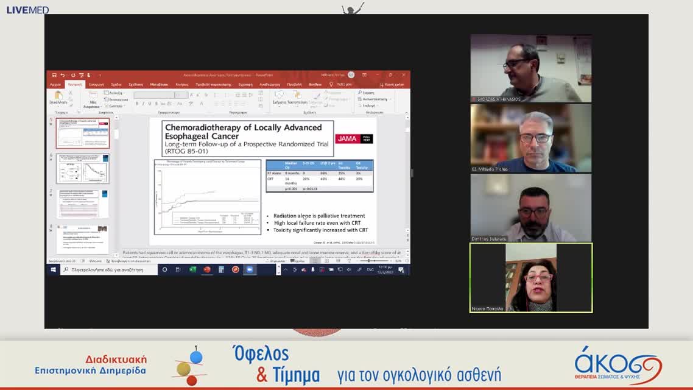This screenshot has height=390, width=693.
Task: Toggle bold formatting in the ribbon
Action: coord(137,104)
